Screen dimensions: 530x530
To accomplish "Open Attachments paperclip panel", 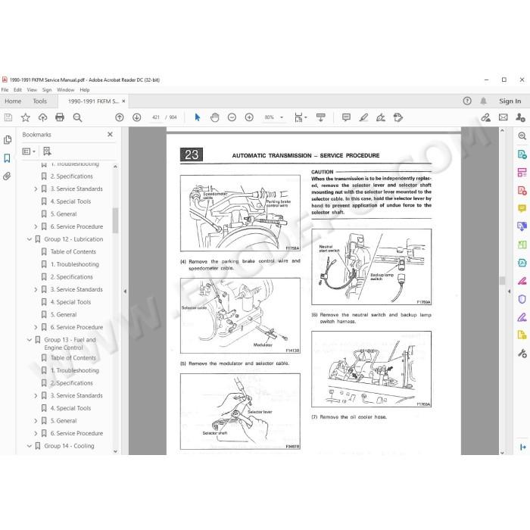I will pos(7,176).
